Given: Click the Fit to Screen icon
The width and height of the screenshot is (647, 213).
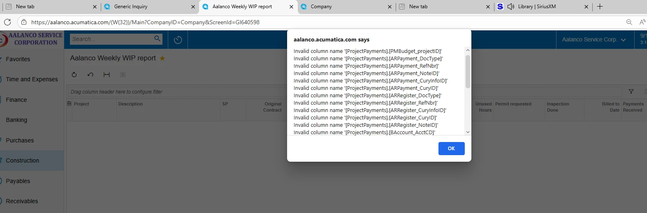Looking at the screenshot, I should click(107, 75).
